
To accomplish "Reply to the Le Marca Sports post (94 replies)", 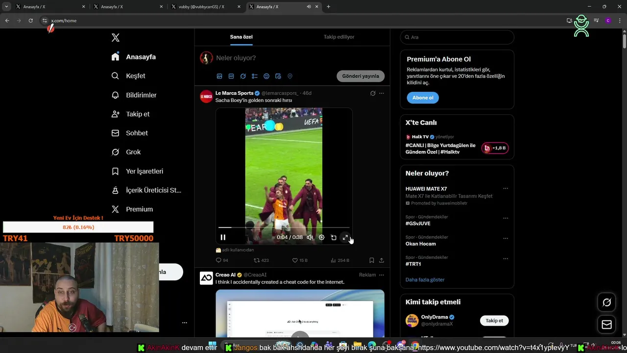I will pos(222,260).
